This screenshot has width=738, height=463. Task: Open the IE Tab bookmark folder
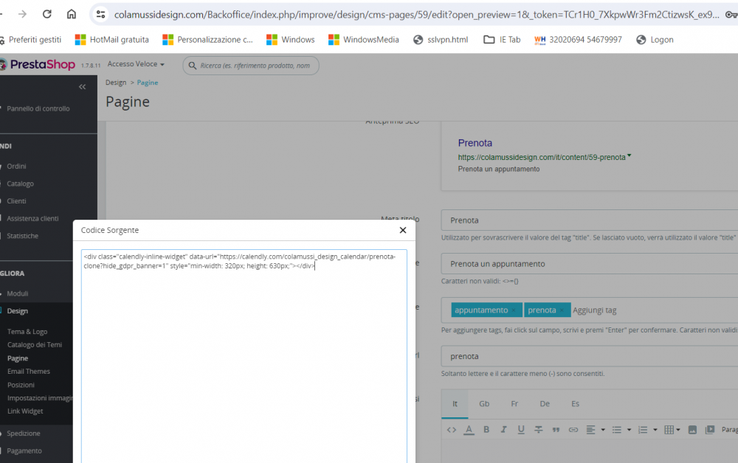(502, 40)
